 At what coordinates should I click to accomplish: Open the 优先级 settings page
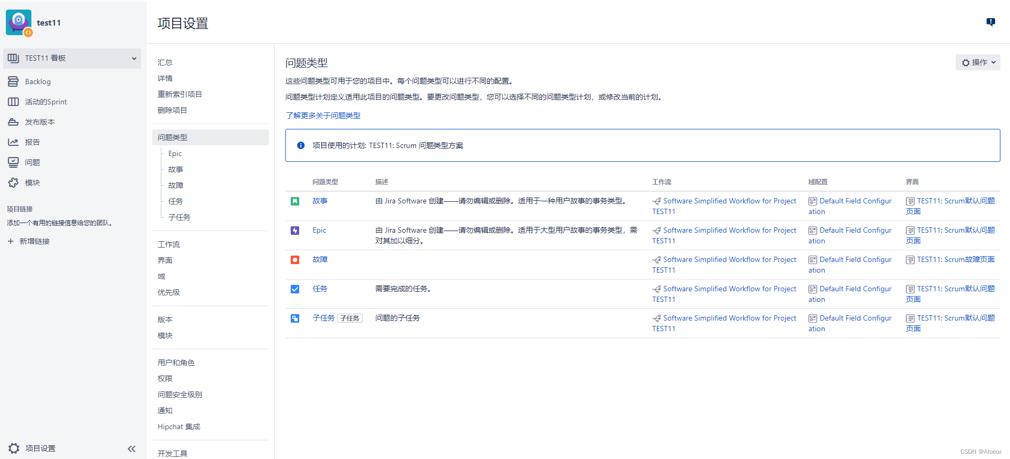(169, 292)
